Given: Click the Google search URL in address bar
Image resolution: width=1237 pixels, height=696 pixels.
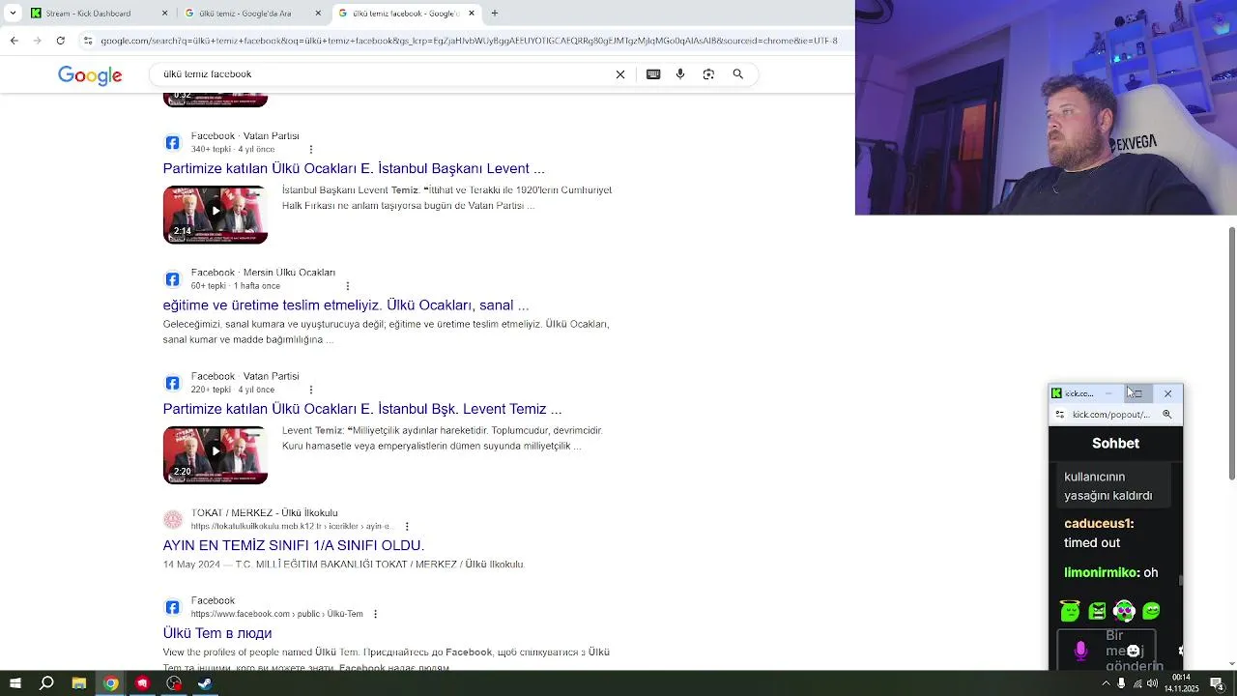Looking at the screenshot, I should tap(469, 41).
